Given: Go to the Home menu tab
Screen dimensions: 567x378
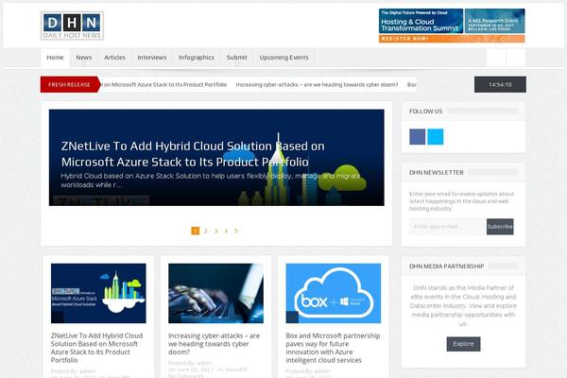Looking at the screenshot, I should pos(55,58).
